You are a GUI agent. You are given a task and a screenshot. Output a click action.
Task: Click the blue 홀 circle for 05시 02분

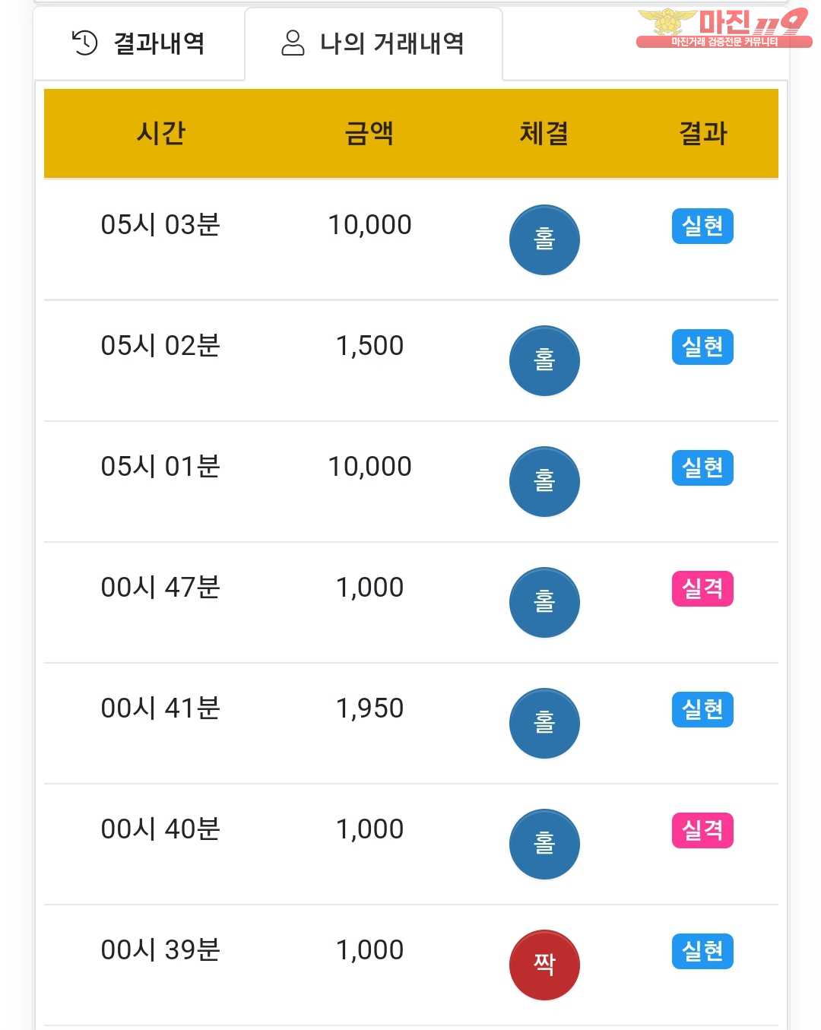(x=544, y=361)
